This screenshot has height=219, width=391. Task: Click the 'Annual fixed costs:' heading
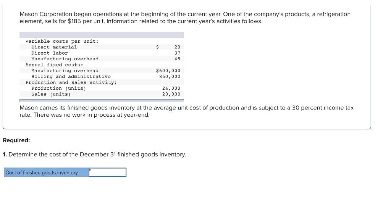click(x=54, y=65)
